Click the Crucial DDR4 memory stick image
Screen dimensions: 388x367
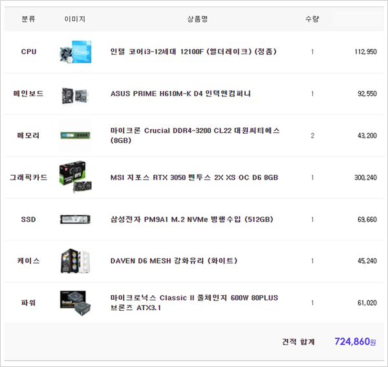point(74,135)
